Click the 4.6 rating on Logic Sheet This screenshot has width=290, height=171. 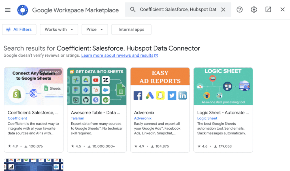pos(202,146)
